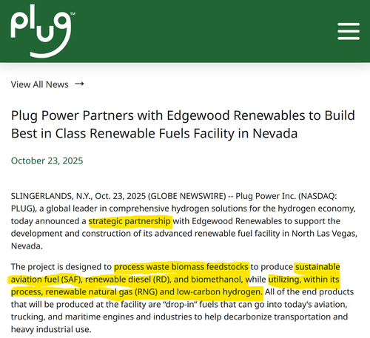Click the Plug logo in the header

point(43,32)
